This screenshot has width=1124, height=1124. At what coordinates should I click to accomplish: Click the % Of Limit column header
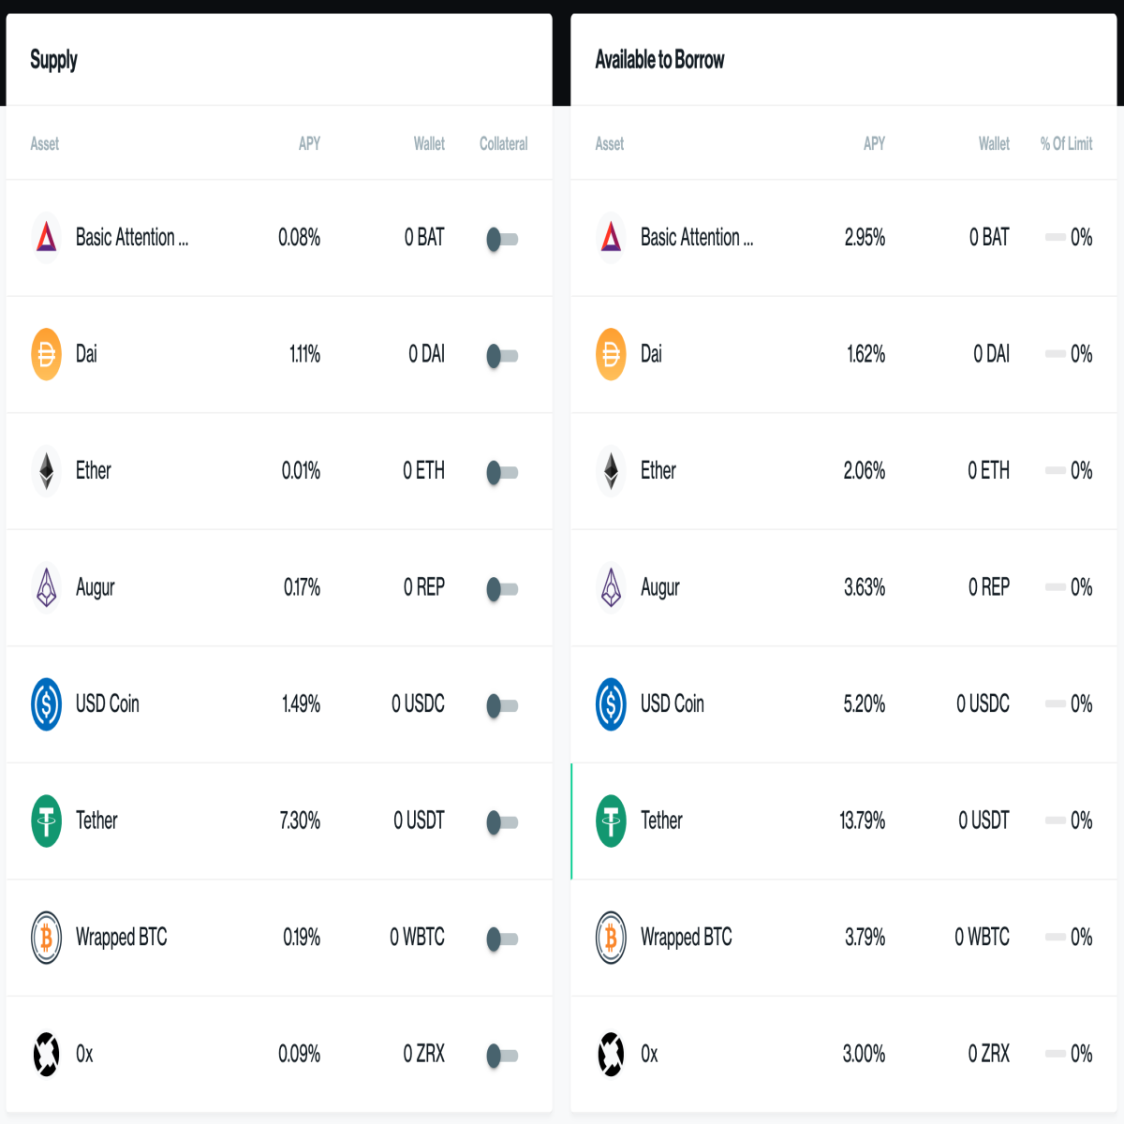tap(1066, 143)
